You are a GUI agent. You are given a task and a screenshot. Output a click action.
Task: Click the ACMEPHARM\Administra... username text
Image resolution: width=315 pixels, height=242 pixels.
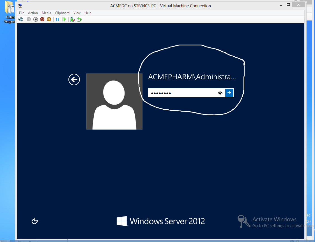pyautogui.click(x=192, y=77)
